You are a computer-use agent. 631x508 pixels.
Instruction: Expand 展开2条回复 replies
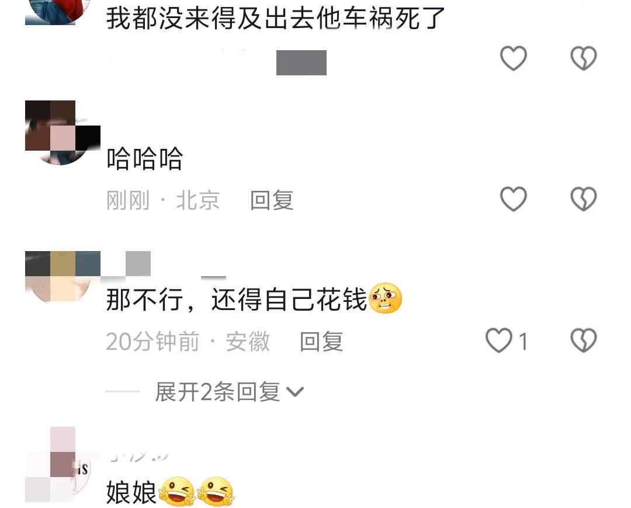pyautogui.click(x=218, y=392)
